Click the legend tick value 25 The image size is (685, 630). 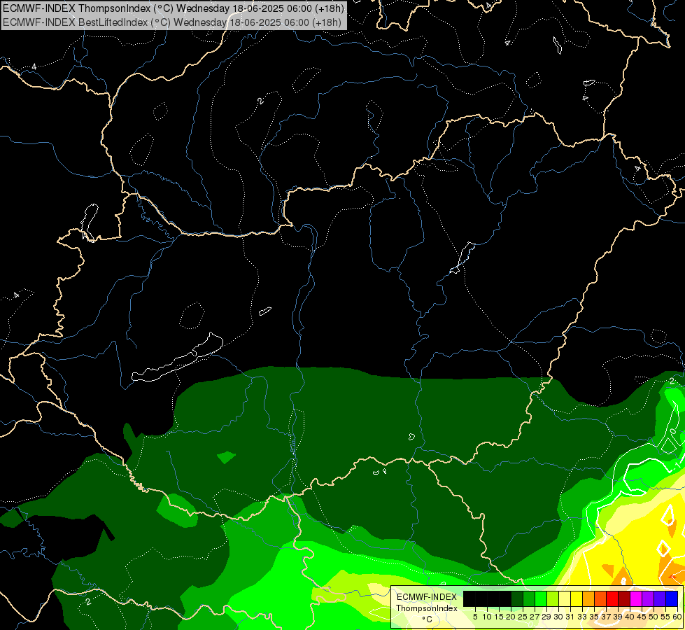[x=523, y=617]
